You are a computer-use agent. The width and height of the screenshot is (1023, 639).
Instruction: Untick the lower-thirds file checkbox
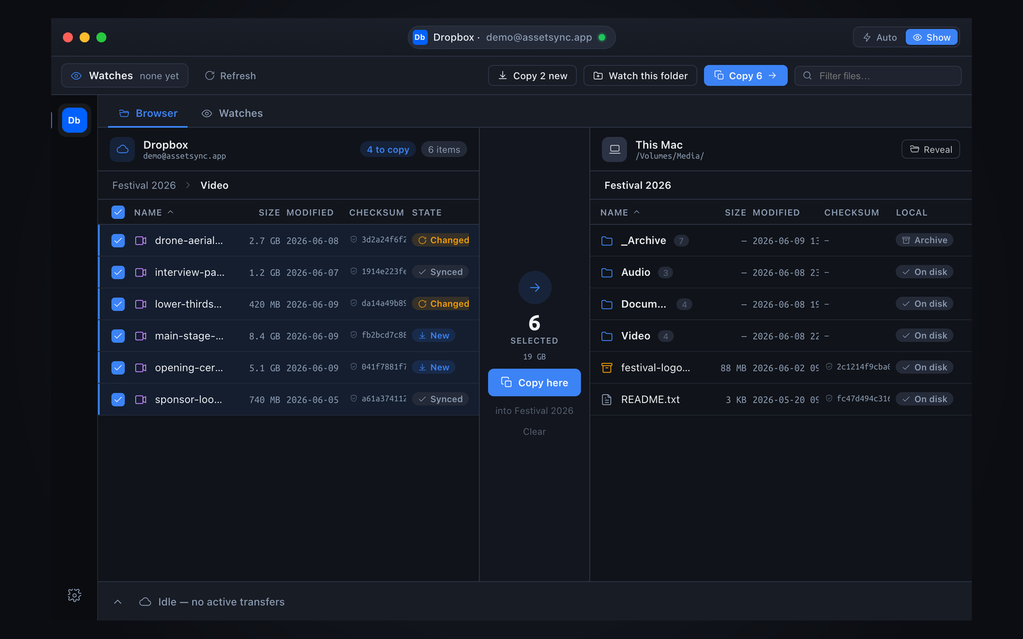click(118, 304)
